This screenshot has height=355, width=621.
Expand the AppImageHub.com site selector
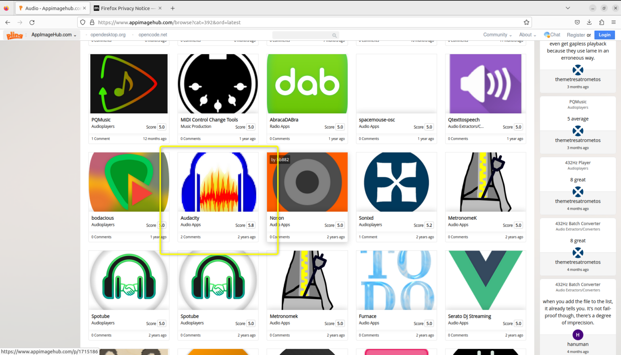55,35
